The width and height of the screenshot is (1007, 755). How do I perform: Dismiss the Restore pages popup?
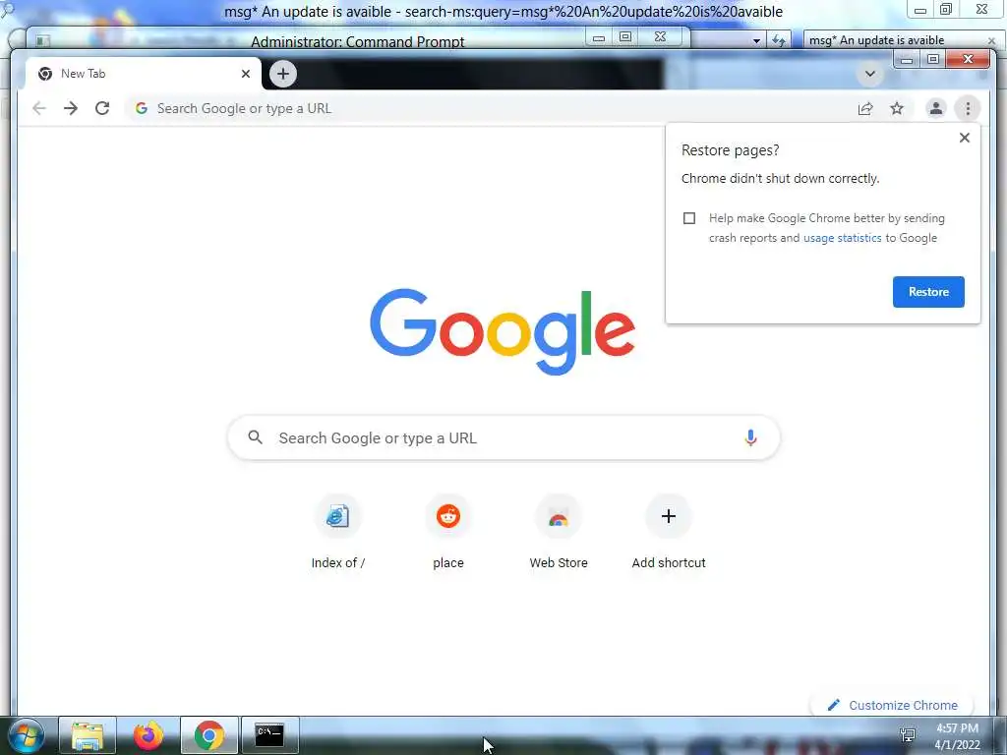tap(964, 138)
